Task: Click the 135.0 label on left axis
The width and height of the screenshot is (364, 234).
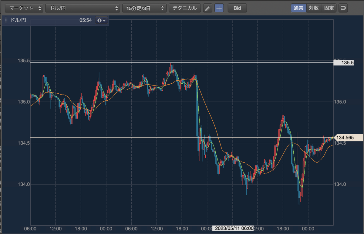Action: click(24, 102)
